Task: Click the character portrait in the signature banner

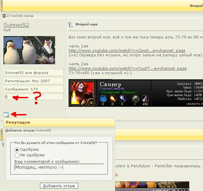Action: [x=82, y=93]
